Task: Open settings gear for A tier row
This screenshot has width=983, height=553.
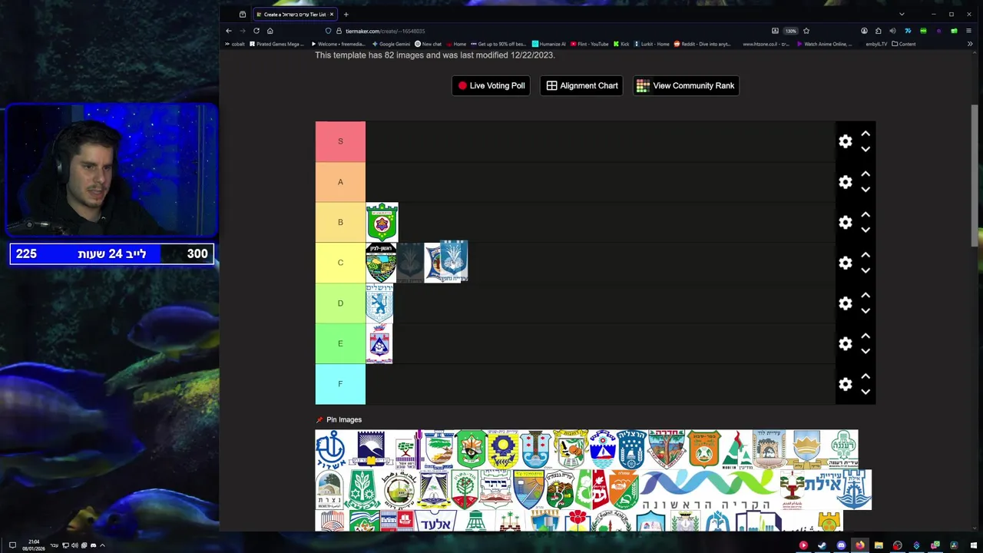Action: point(846,182)
